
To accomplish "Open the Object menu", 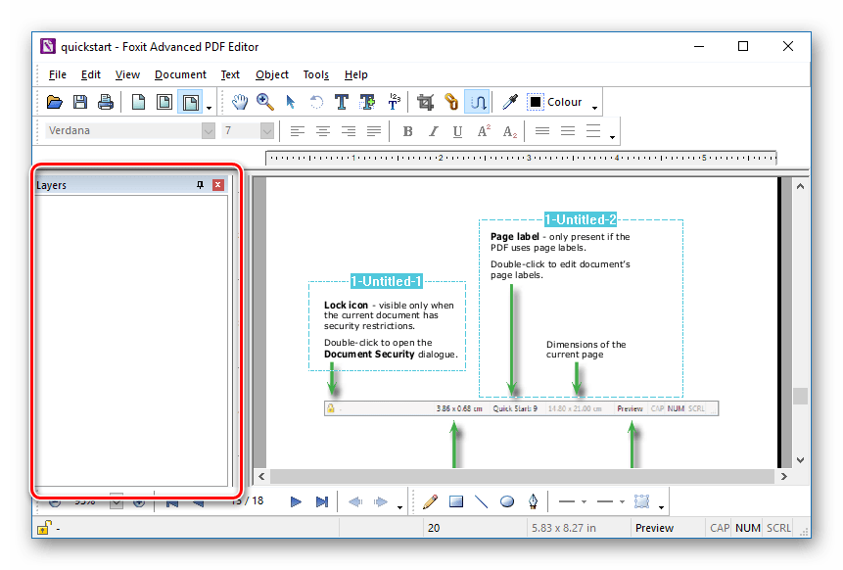I will (x=271, y=74).
